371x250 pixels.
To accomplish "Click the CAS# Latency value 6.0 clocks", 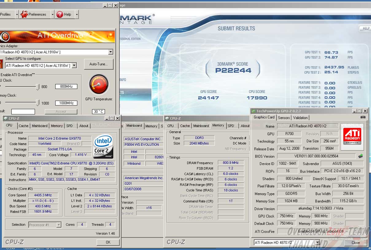I will [x=231, y=174].
